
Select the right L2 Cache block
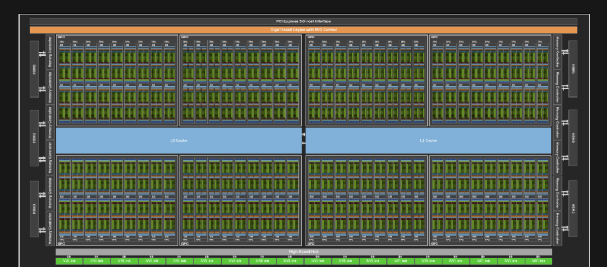coord(429,141)
